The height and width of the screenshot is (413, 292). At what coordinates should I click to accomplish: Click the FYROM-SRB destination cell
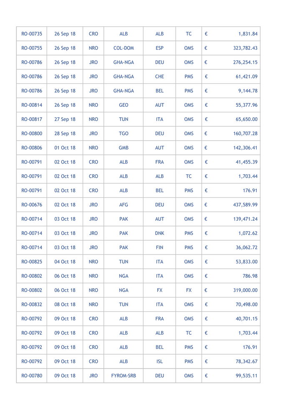pyautogui.click(x=123, y=376)
